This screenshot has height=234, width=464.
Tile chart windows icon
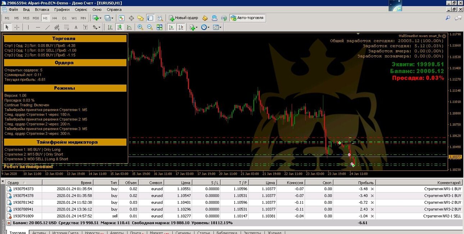[x=159, y=27]
